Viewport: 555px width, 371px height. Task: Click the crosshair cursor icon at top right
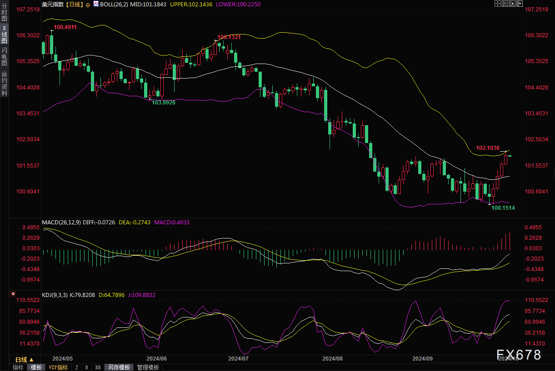[497, 4]
